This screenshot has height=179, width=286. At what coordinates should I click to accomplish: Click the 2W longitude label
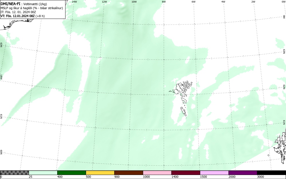pos(253,2)
